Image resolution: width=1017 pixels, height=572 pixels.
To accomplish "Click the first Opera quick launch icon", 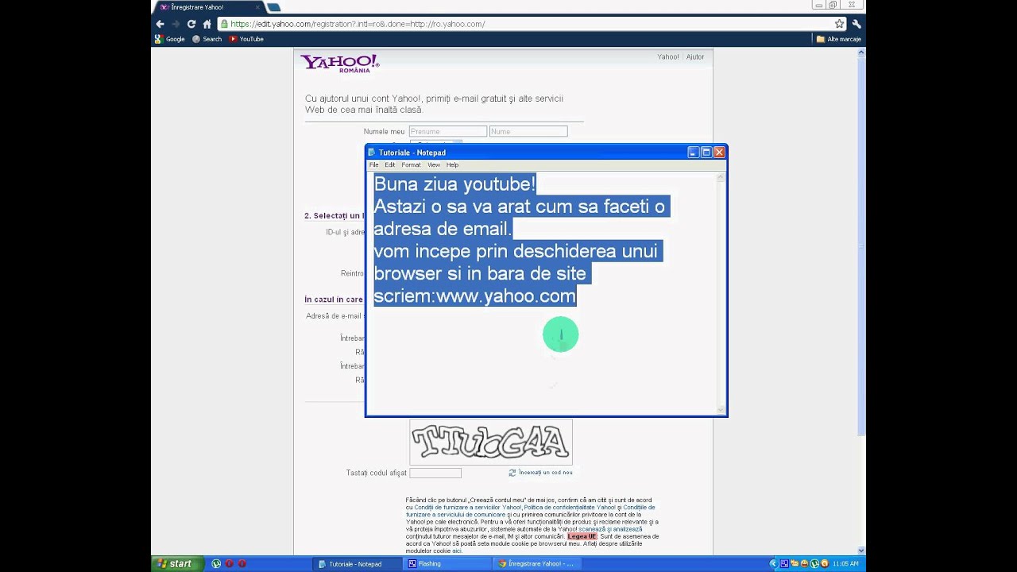I will click(230, 564).
